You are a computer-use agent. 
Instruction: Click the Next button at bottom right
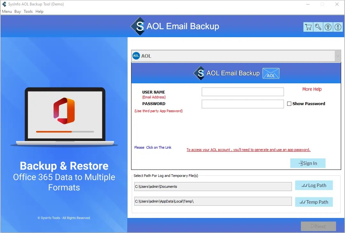pos(318,226)
